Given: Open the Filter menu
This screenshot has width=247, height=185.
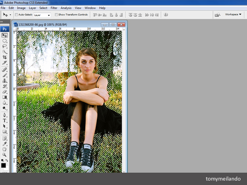Looking at the screenshot, I should 54,8.
